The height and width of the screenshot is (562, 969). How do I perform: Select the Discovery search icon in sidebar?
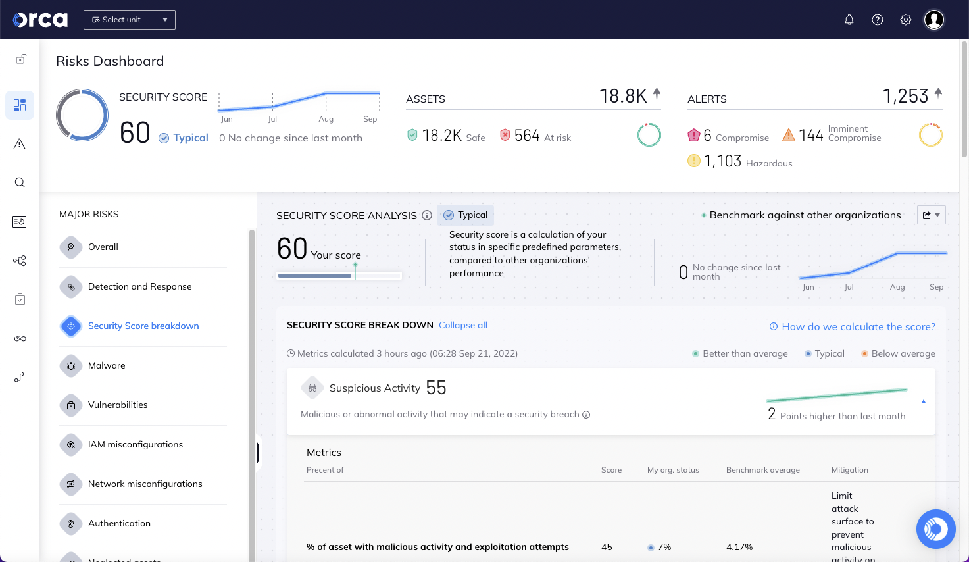(x=20, y=182)
